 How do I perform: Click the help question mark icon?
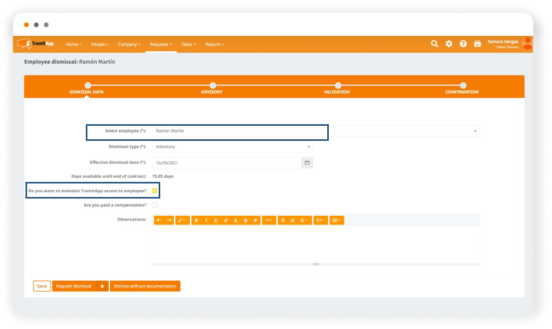coord(463,44)
